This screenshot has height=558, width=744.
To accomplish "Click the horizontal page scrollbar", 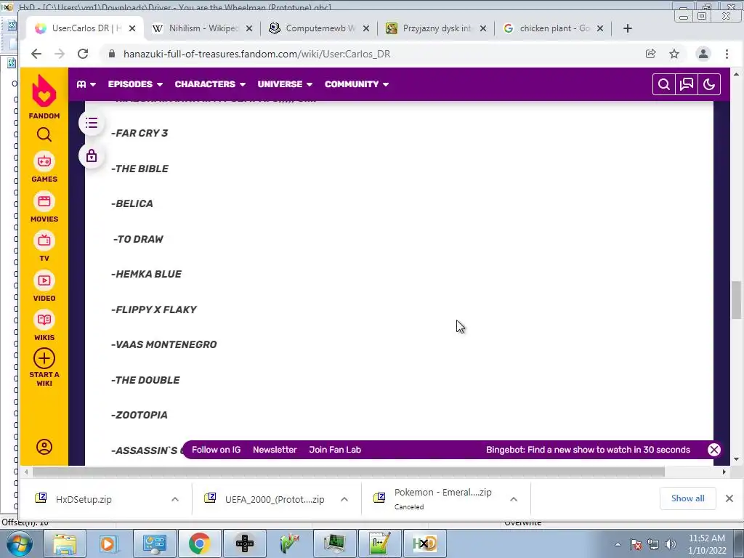I will pyautogui.click(x=349, y=472).
